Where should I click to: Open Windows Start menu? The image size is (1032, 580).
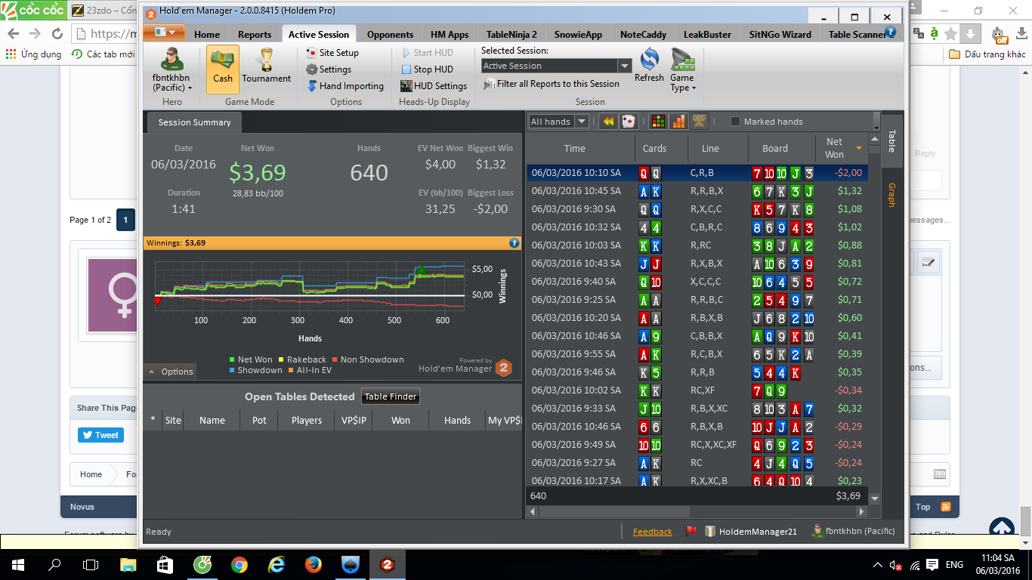tap(17, 565)
